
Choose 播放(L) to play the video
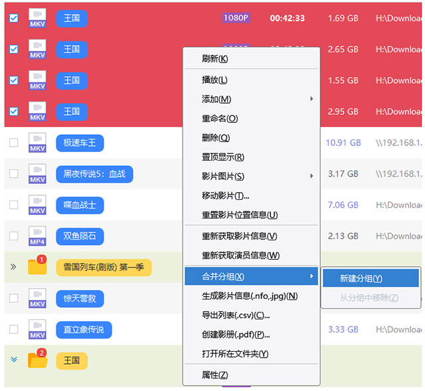[x=251, y=80]
